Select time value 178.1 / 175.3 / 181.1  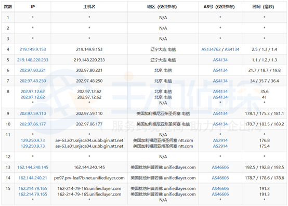tap(264, 113)
